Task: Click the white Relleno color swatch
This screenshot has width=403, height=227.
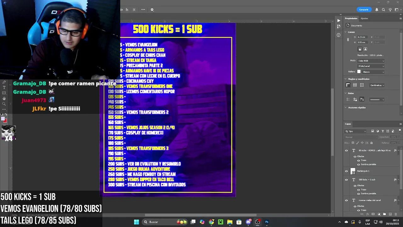Action: click(x=359, y=72)
